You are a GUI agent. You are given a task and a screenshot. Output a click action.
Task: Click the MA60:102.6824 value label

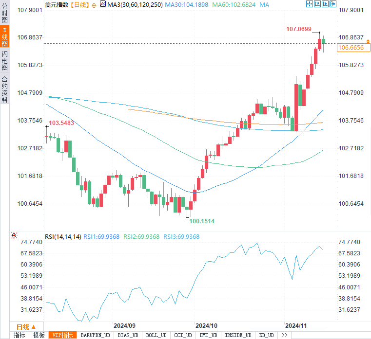click(234, 5)
